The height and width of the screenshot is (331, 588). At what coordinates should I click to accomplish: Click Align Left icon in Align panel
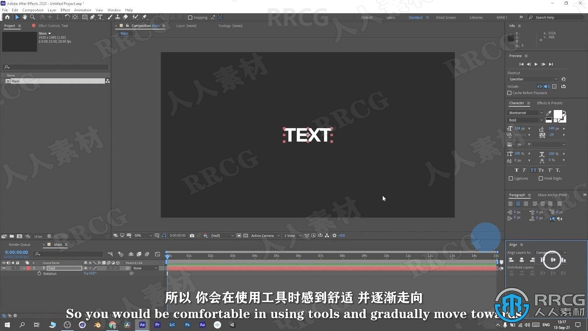click(511, 260)
